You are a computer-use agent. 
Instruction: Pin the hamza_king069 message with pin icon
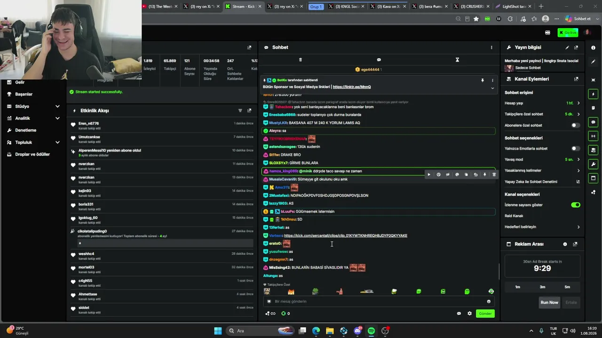485,175
